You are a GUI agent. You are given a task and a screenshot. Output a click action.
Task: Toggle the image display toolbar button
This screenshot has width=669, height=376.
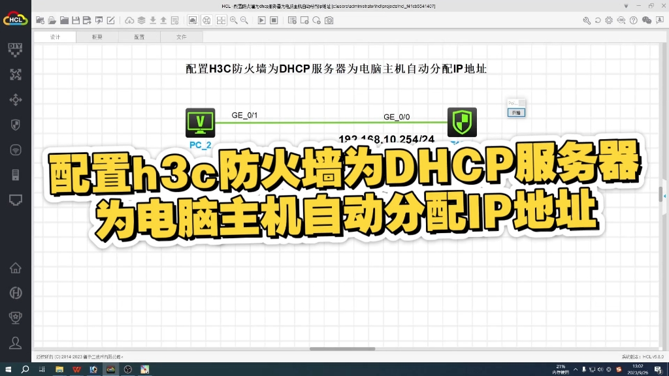[x=193, y=20]
